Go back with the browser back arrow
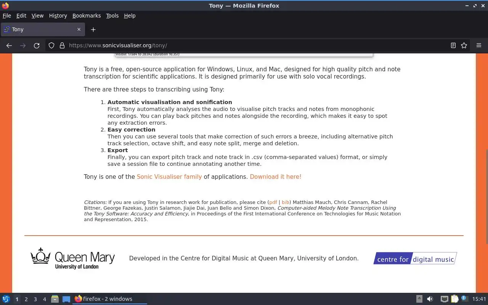This screenshot has width=488, height=305. (9, 45)
